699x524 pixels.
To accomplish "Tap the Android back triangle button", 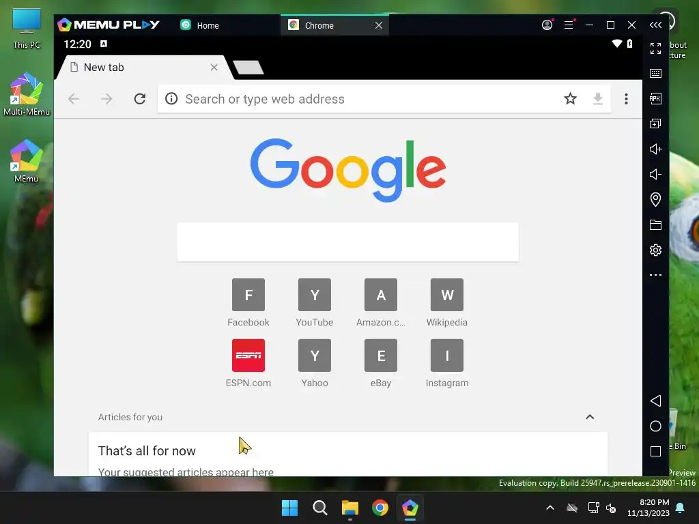I will (x=655, y=401).
